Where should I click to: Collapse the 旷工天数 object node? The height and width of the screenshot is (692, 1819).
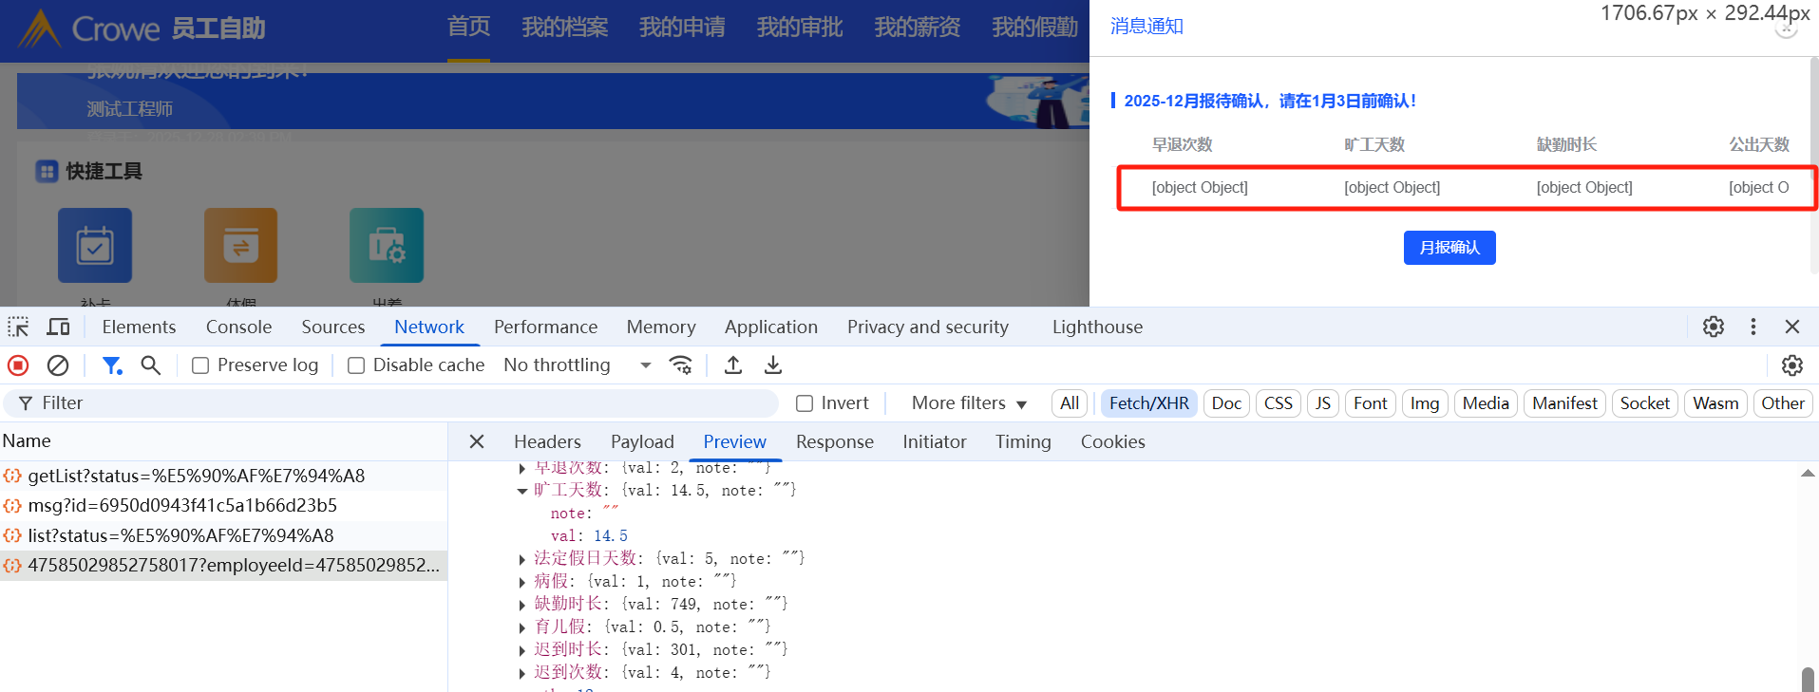(521, 491)
